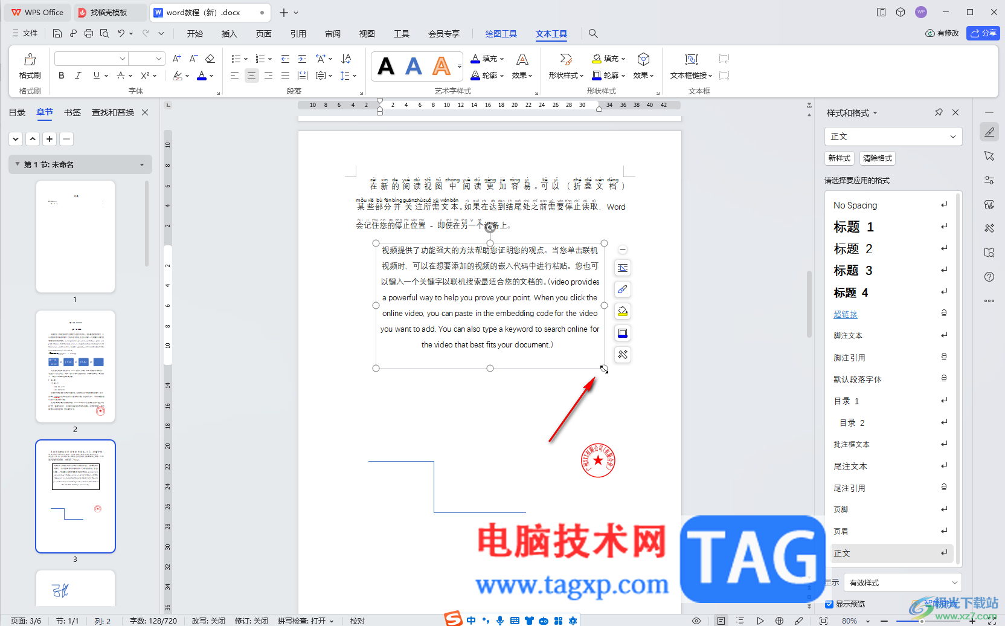The width and height of the screenshot is (1005, 626).
Task: Align text left
Action: point(234,76)
